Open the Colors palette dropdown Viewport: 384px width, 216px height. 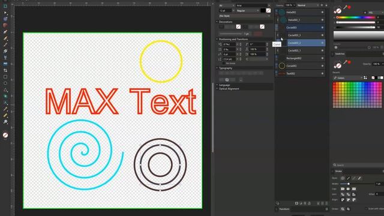347,77
